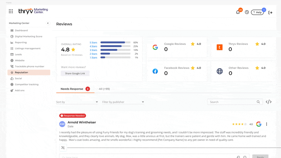Click into the reviews Search field
Viewport: 281px width, 158px height.
232,102
